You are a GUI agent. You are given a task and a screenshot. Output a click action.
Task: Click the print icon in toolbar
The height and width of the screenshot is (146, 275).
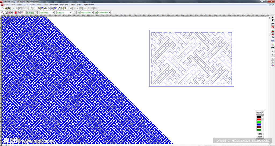[45, 8]
